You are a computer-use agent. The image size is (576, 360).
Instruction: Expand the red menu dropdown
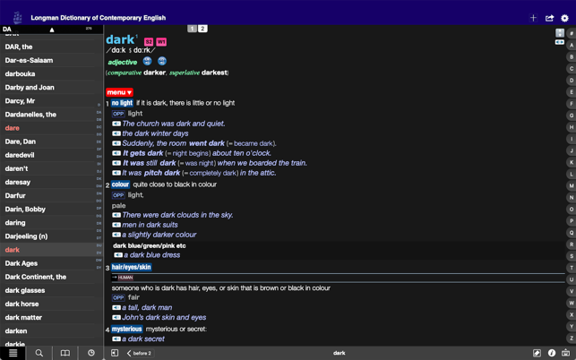(x=119, y=92)
